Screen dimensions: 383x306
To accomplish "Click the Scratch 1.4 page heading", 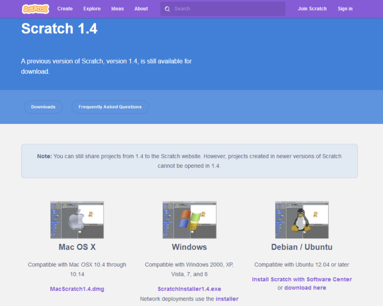I will tap(59, 29).
